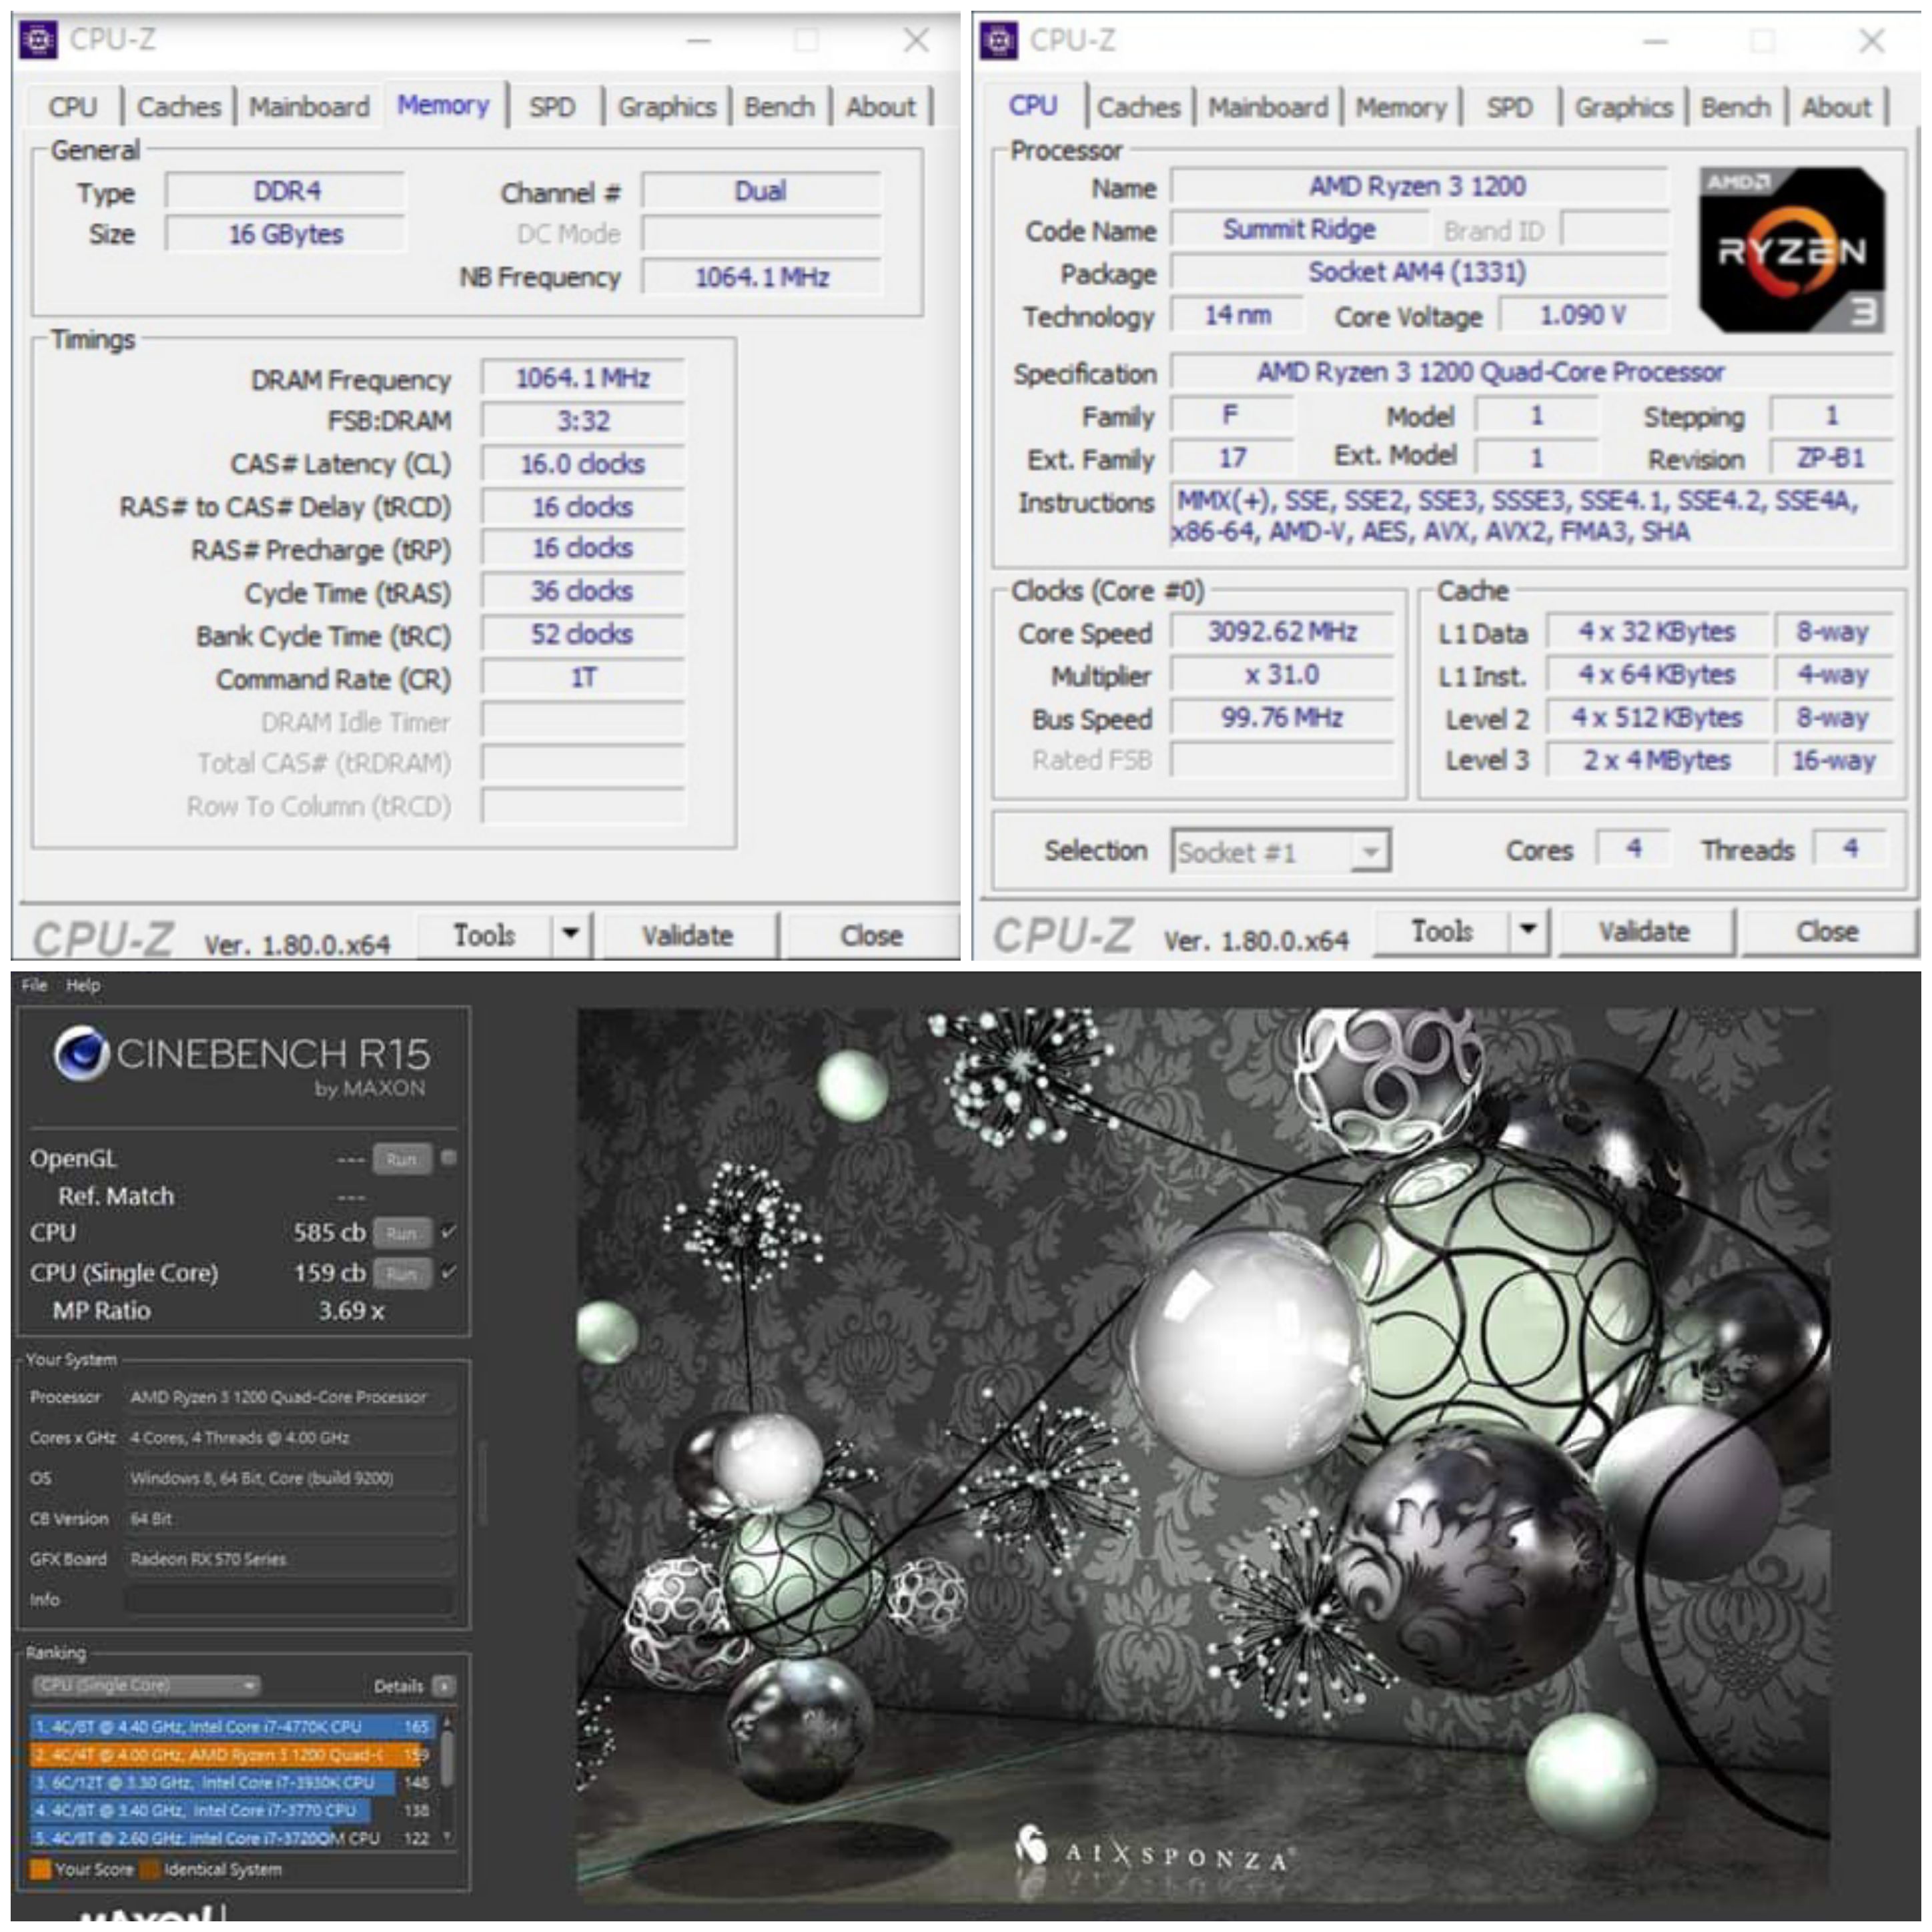1932x1932 pixels.
Task: Select the Graphics tab in the CPU window
Action: (x=1624, y=107)
